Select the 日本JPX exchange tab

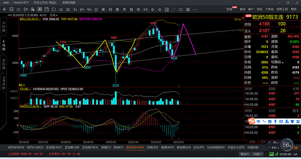pos(199,147)
